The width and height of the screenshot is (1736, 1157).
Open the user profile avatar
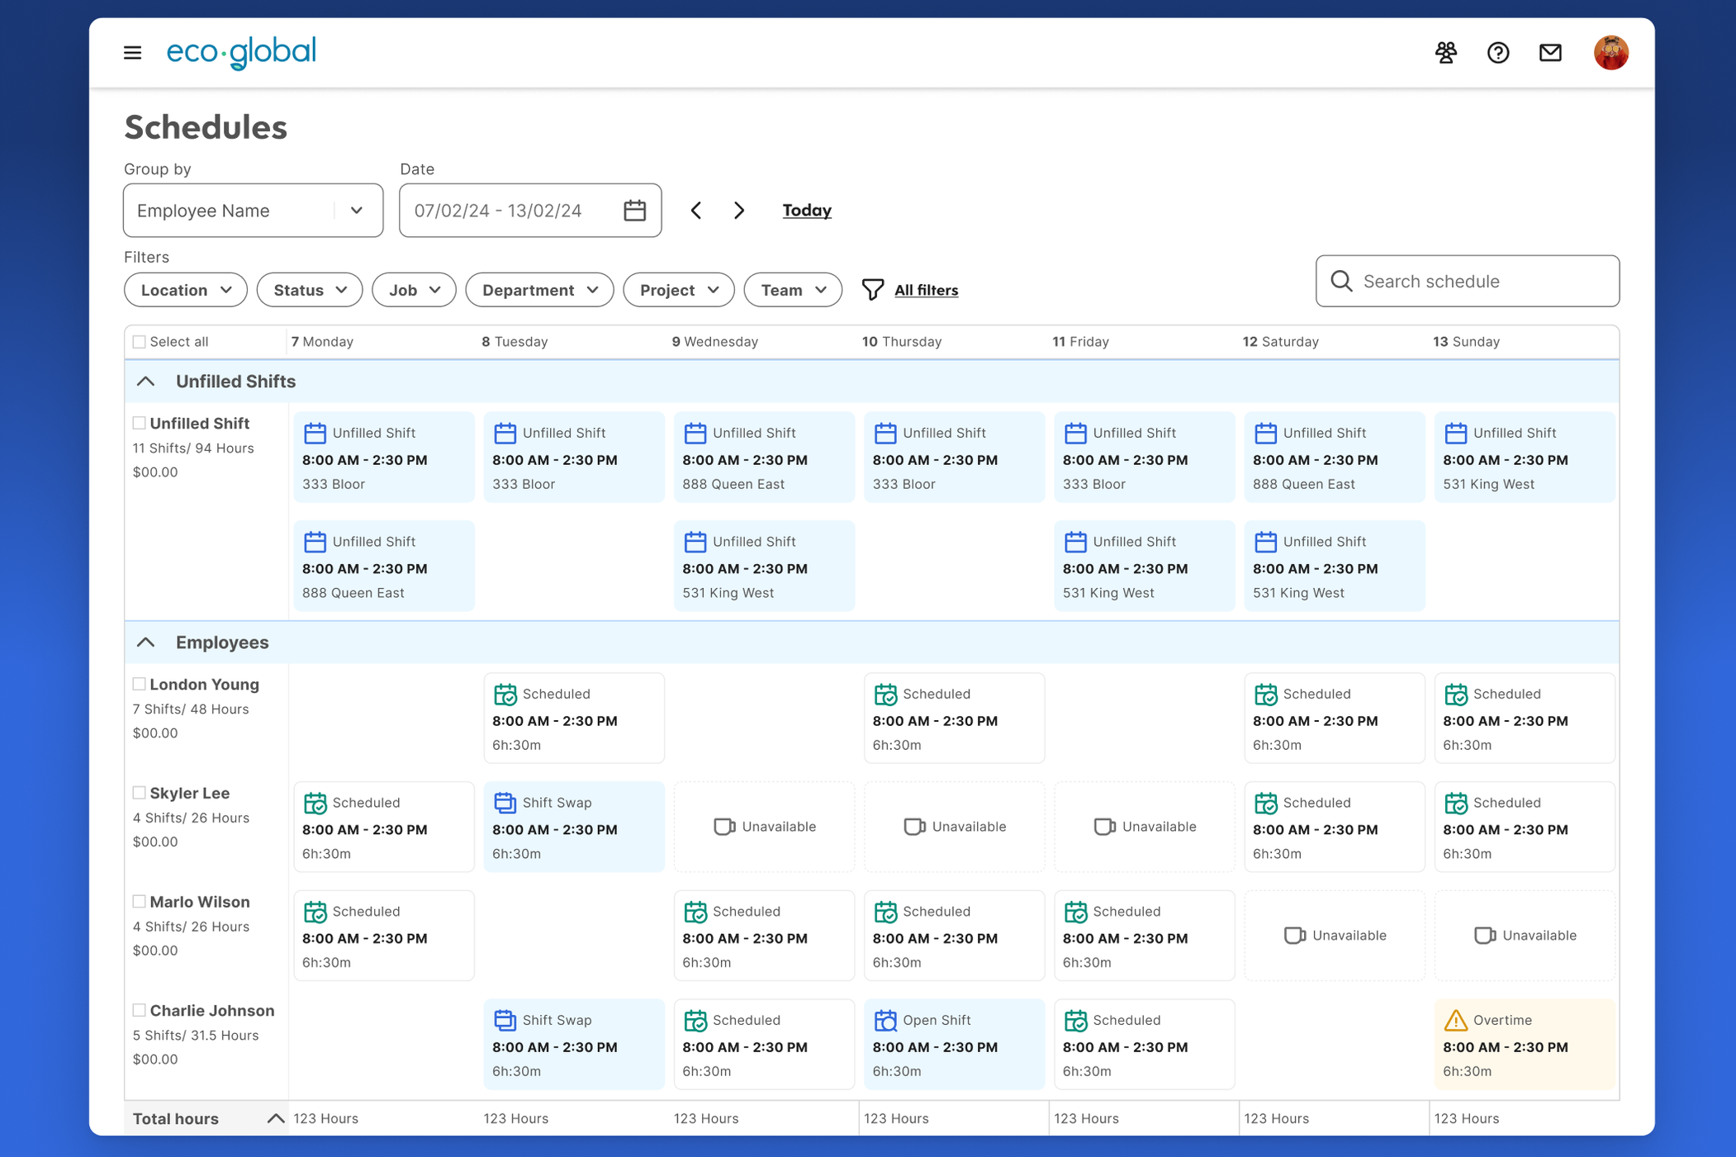click(x=1610, y=53)
